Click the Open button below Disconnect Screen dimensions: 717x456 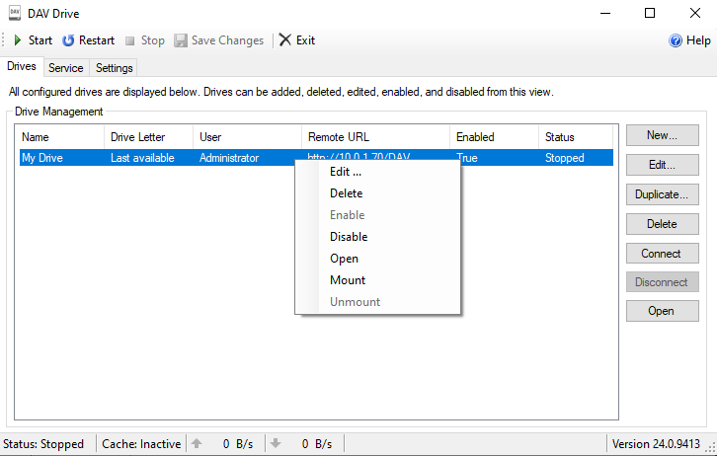coord(662,311)
